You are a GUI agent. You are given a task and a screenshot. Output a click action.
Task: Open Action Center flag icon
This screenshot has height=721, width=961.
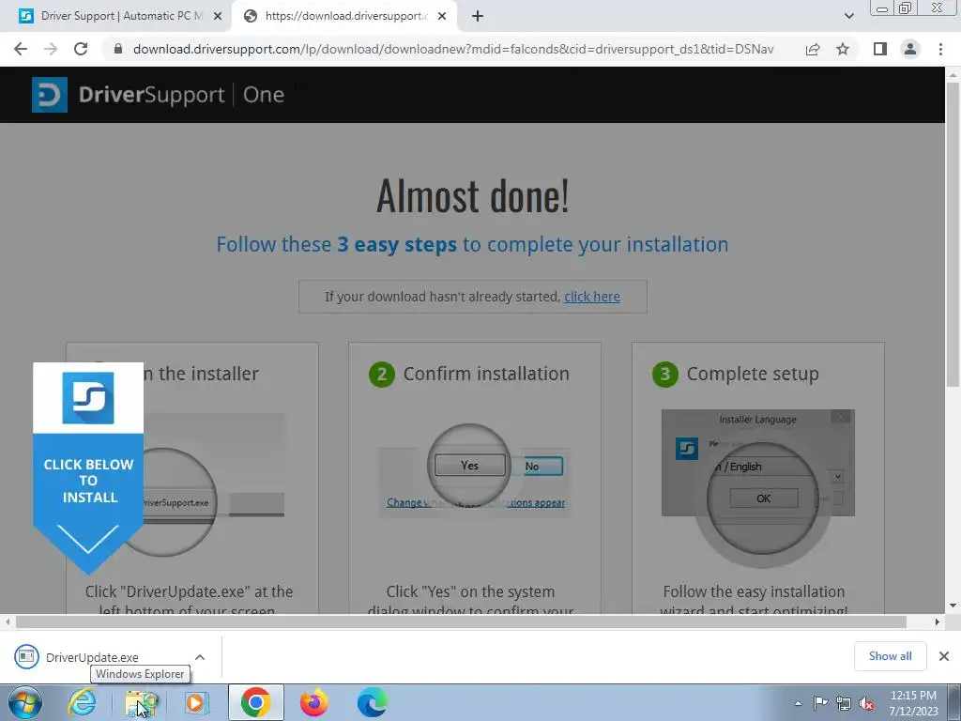coord(820,703)
